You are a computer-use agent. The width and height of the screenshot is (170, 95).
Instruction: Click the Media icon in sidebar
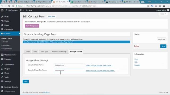coord(2,21)
